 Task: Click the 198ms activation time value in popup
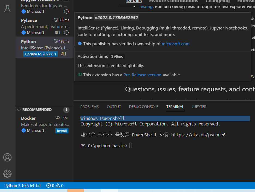pyautogui.click(x=117, y=56)
